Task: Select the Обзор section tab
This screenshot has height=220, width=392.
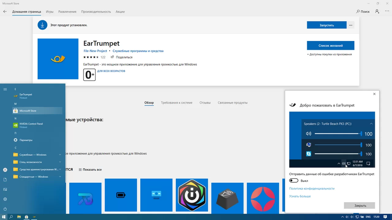Action: [x=149, y=103]
